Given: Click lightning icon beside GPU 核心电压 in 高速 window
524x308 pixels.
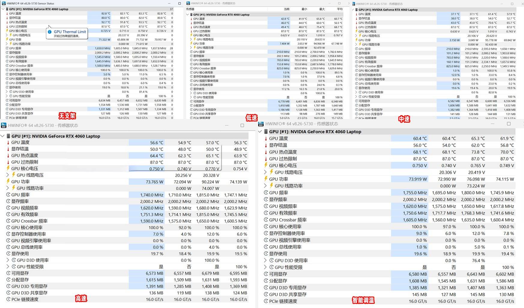Looking at the screenshot, I should pos(8,169).
